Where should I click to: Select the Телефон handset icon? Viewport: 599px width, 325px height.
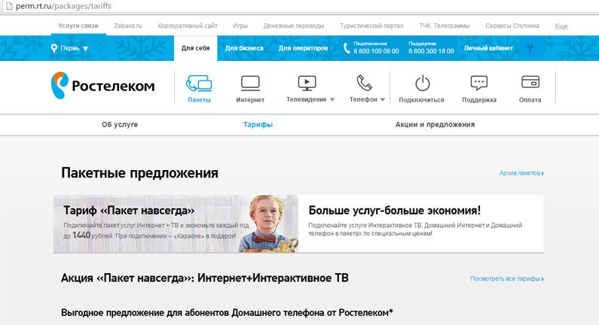click(x=364, y=83)
